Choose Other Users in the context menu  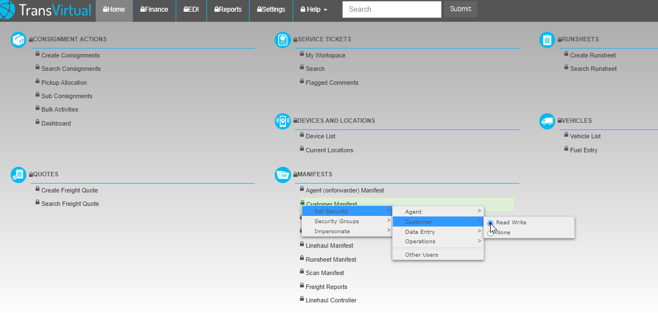(438, 255)
